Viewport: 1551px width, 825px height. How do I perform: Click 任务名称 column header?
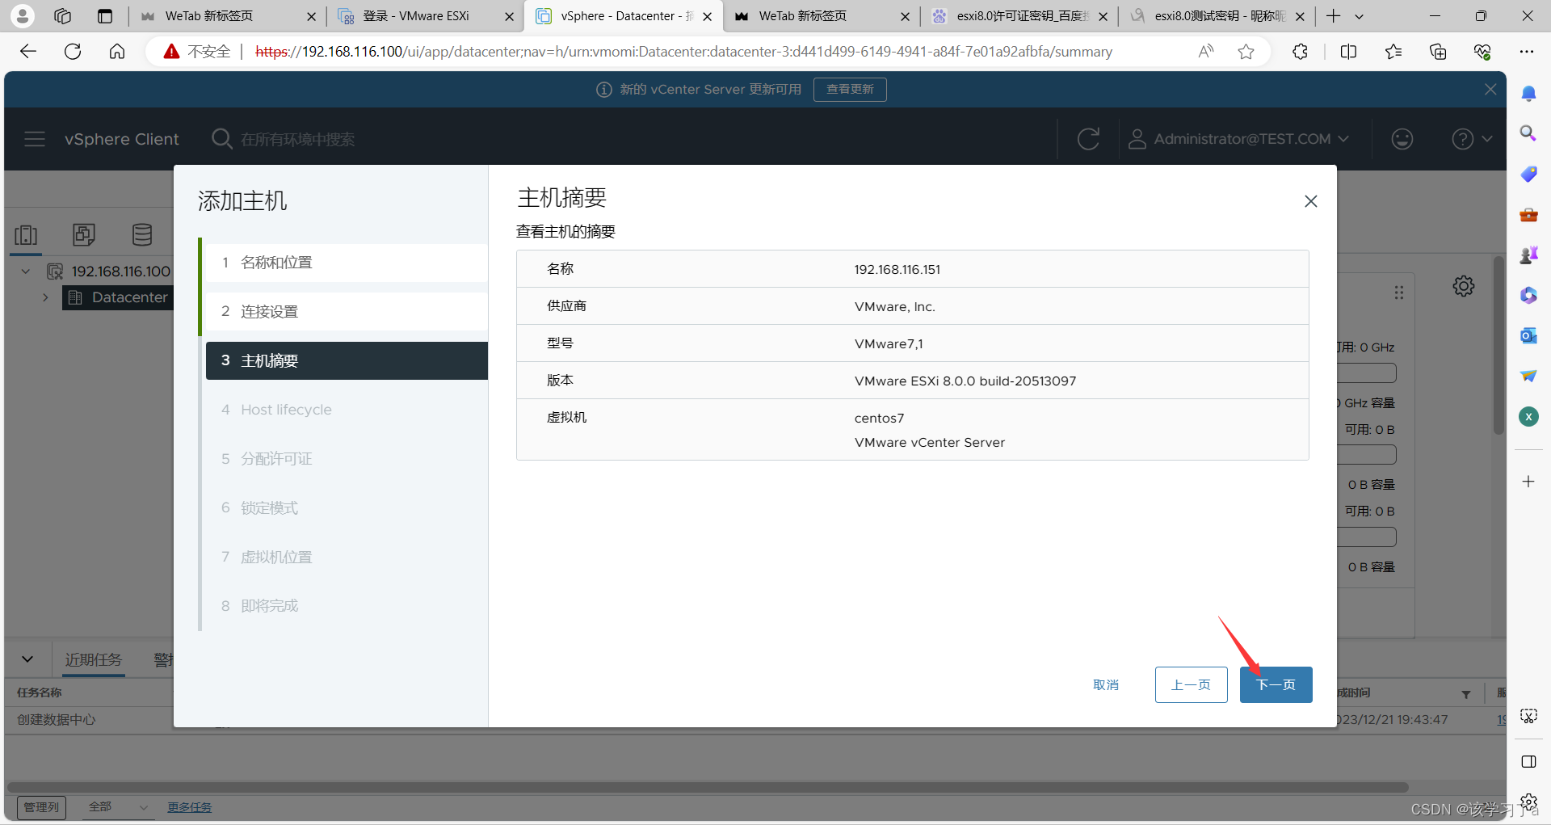point(40,692)
